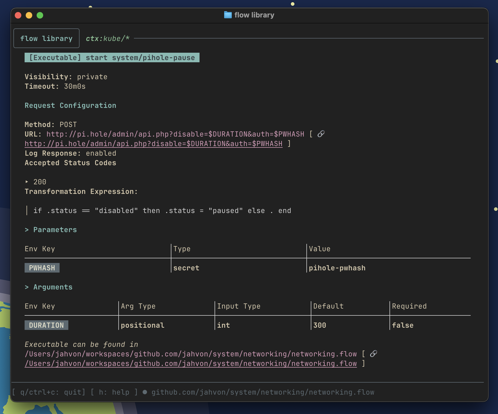Click the Type column header in Parameters

coord(182,249)
